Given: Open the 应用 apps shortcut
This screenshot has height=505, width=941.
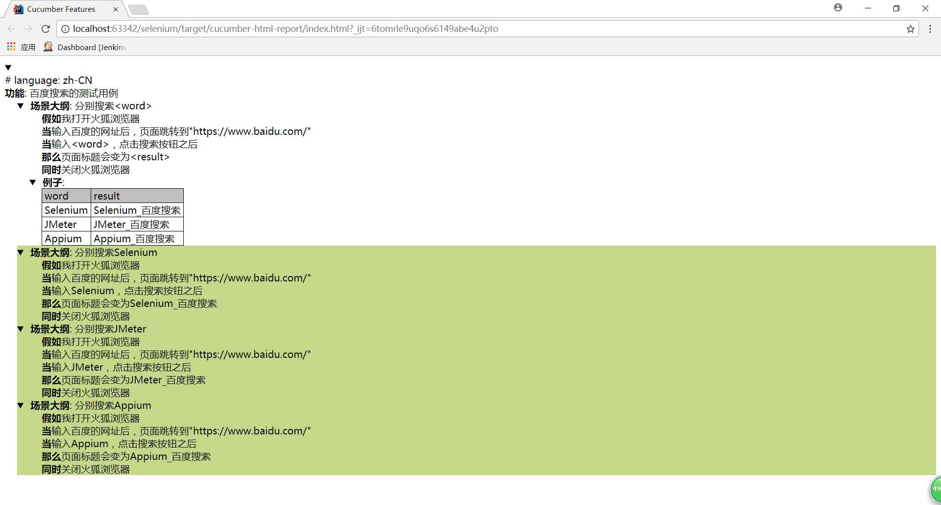Looking at the screenshot, I should point(21,47).
